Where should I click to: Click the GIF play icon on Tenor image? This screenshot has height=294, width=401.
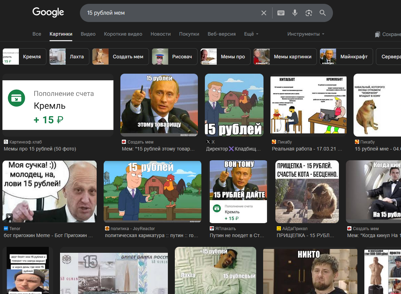pyautogui.click(x=9, y=216)
